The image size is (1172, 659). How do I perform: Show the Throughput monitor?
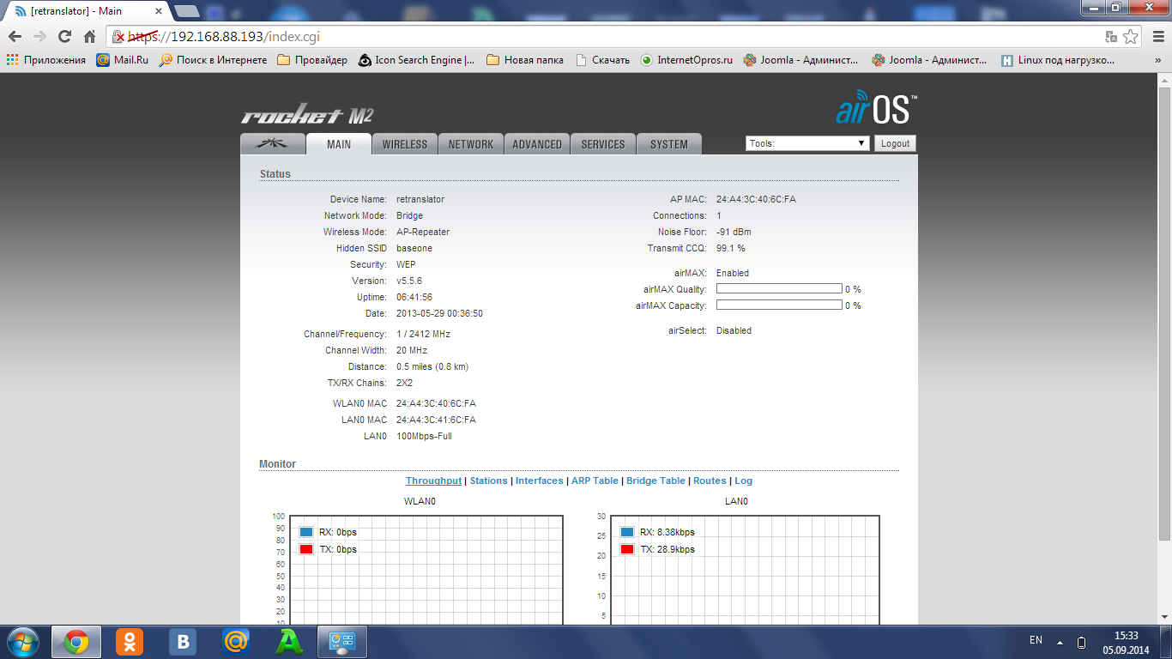[x=433, y=481]
